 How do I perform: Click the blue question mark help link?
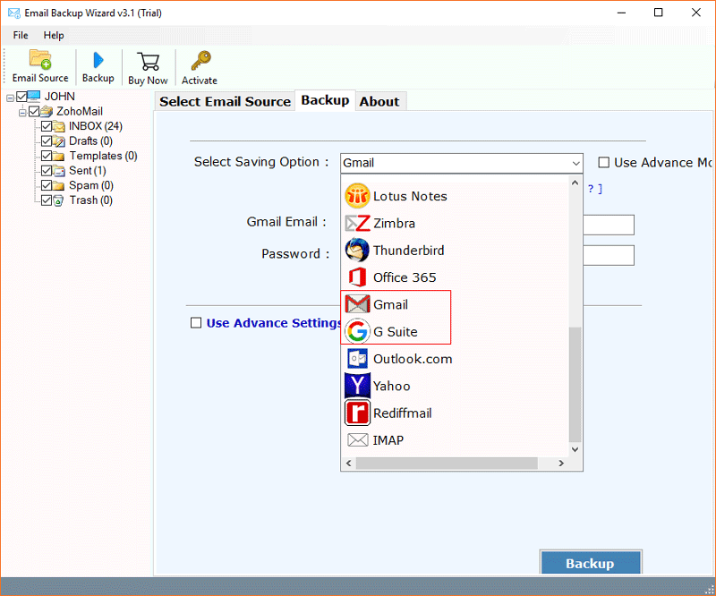tap(595, 189)
